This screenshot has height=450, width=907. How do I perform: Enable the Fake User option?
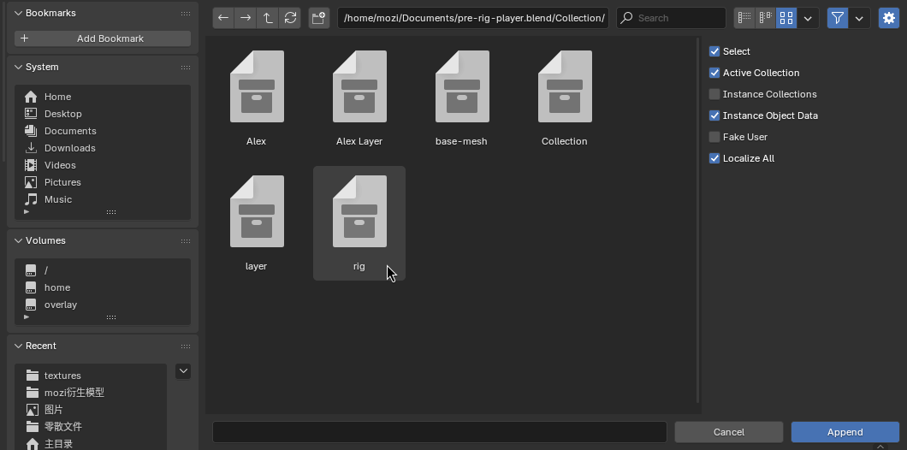(714, 137)
